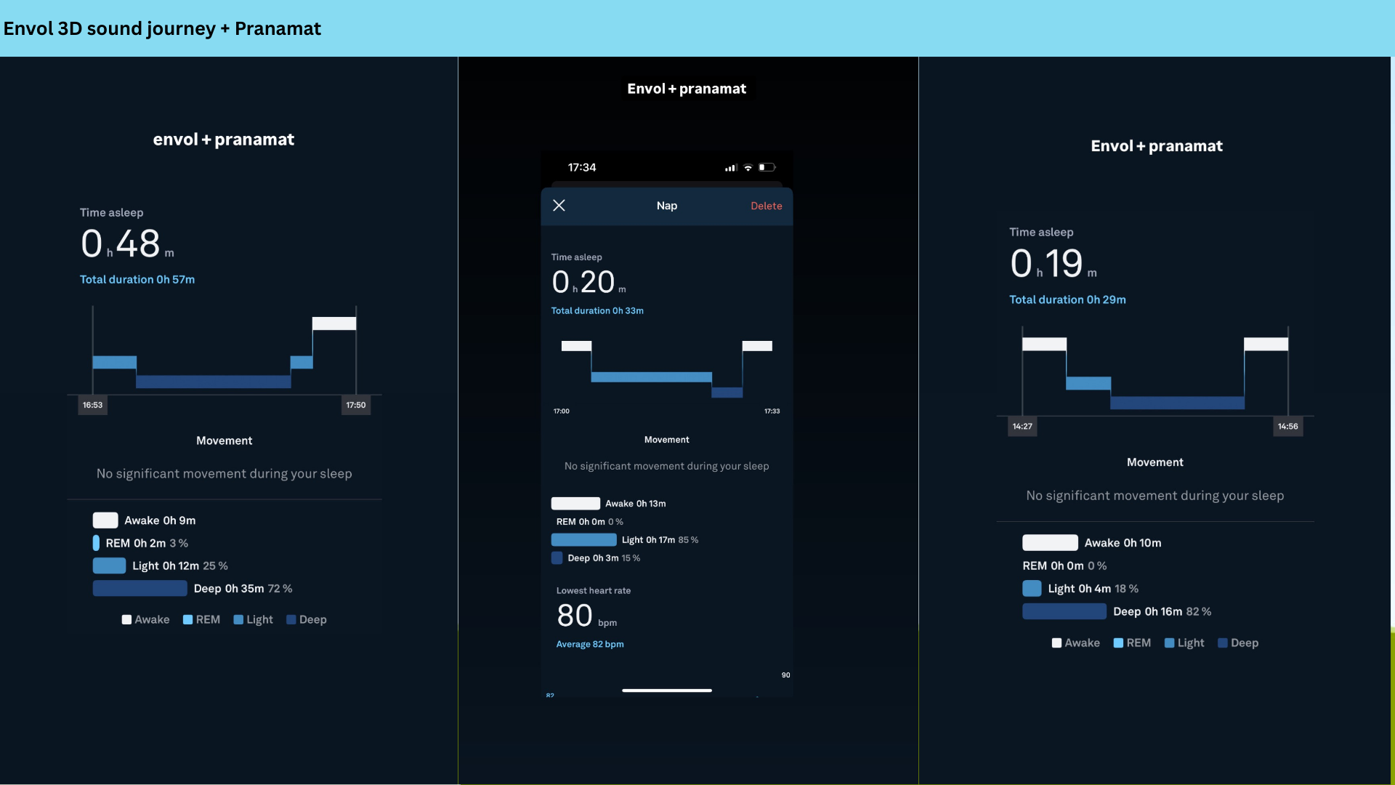Click the Total duration 0h 29m link
The width and height of the screenshot is (1395, 785).
(x=1067, y=300)
